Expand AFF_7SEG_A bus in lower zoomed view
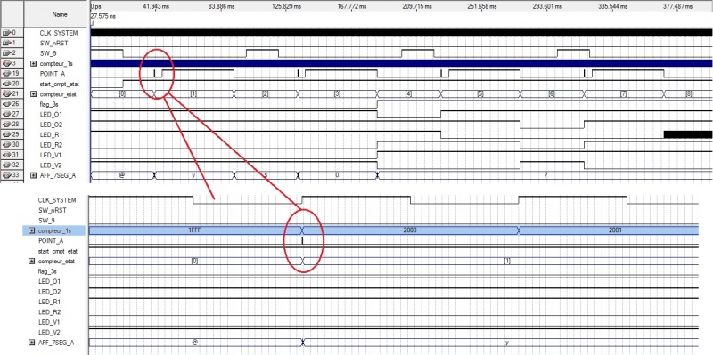 [x=32, y=343]
